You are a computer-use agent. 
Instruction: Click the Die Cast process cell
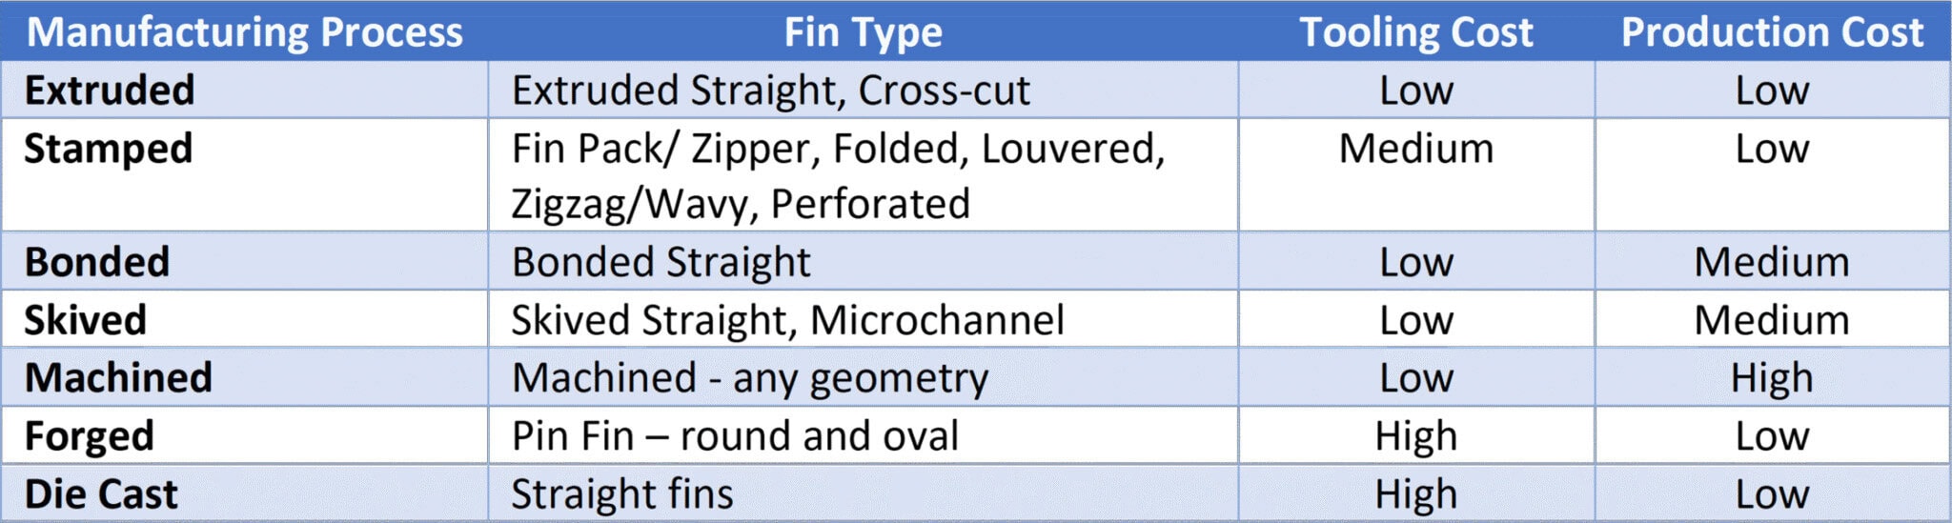pyautogui.click(x=101, y=494)
